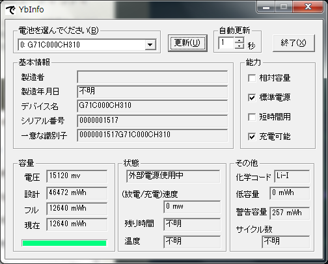Click the サイクル数 field showing 不明
The width and height of the screenshot is (328, 264).
[x=286, y=242]
